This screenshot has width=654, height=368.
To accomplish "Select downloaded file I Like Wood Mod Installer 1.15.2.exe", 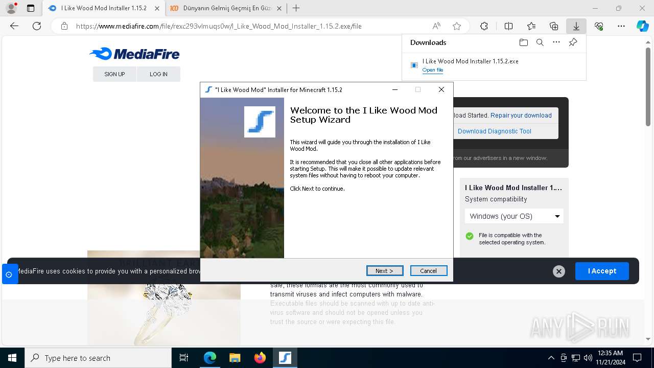I will point(470,61).
